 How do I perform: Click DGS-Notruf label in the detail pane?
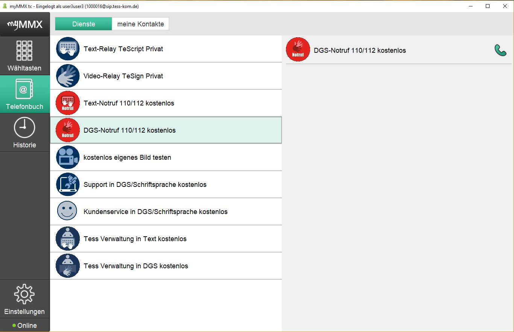(360, 50)
